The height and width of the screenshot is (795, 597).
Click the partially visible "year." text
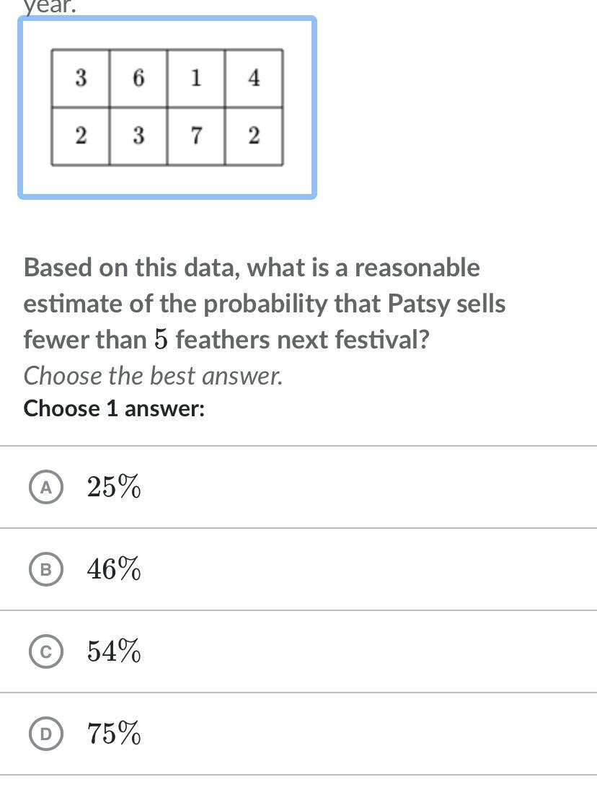pos(50,7)
